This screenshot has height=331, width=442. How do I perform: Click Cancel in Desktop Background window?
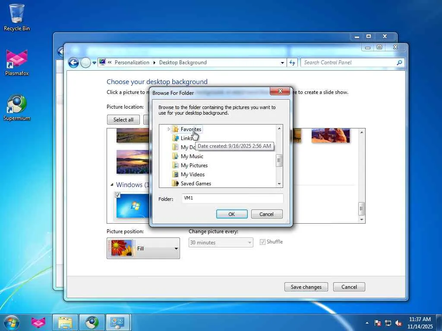point(349,287)
